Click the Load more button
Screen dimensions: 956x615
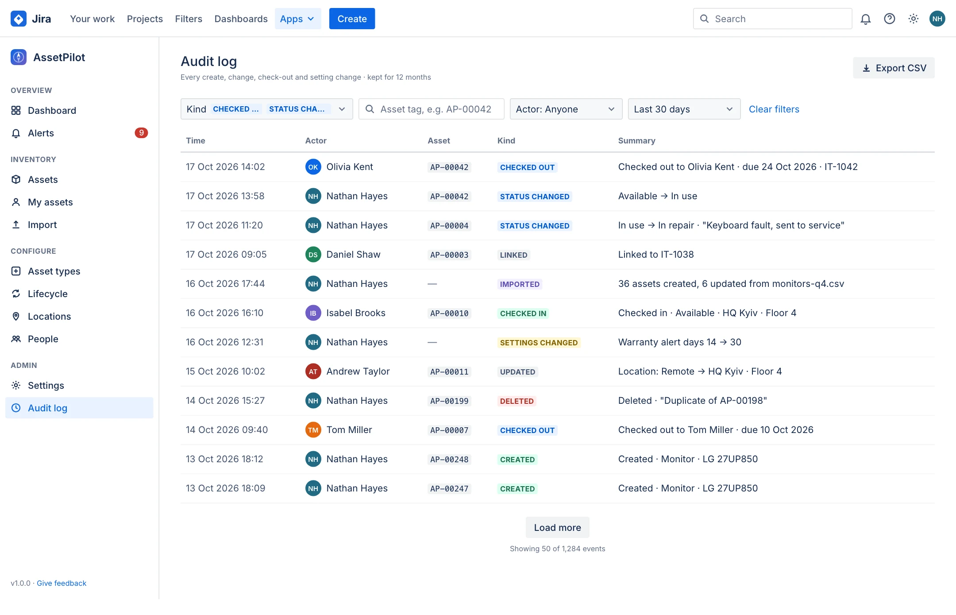557,527
